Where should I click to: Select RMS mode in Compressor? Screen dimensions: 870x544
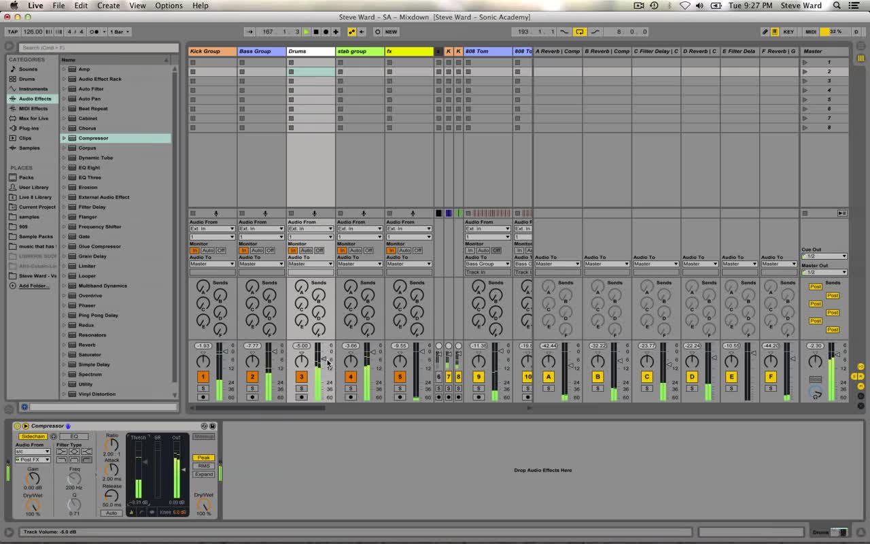204,466
